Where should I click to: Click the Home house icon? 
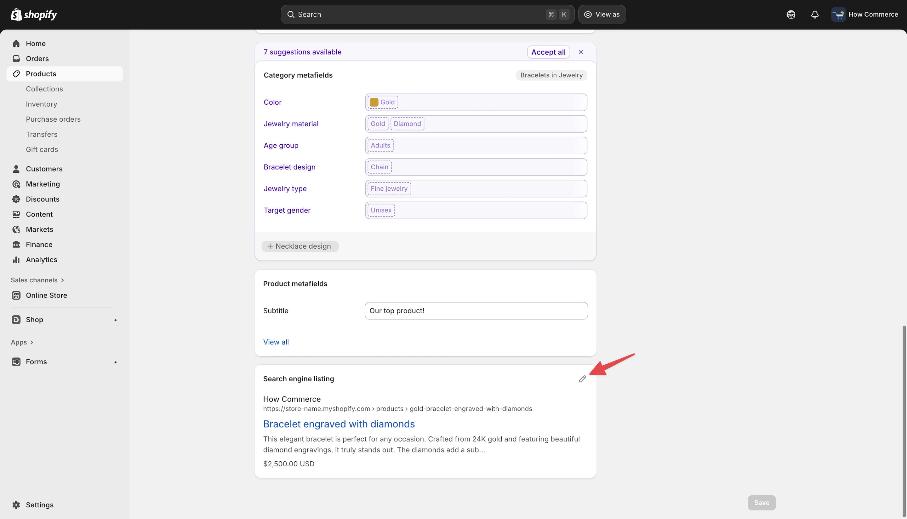click(x=16, y=43)
